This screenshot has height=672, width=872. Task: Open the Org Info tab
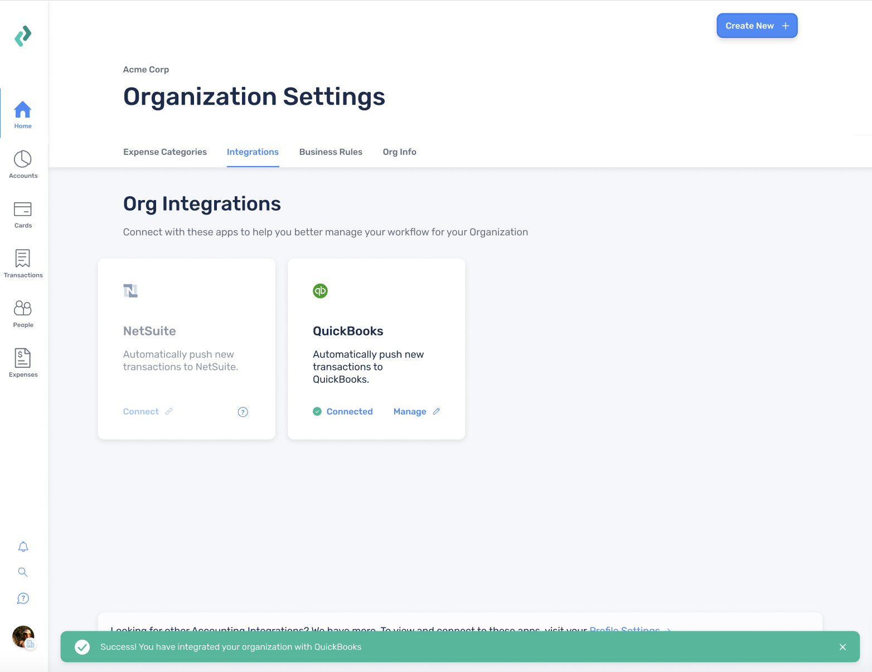(x=399, y=152)
